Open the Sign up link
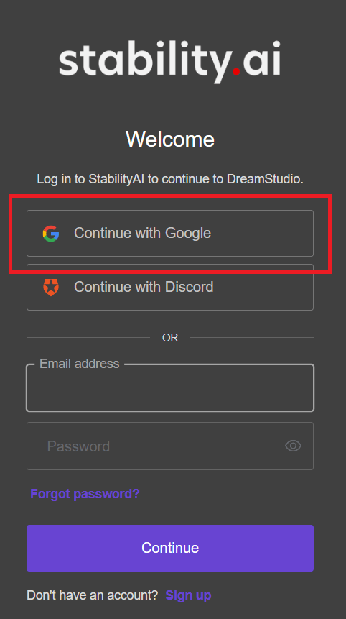Screen dimensions: 346x619 click(188, 595)
